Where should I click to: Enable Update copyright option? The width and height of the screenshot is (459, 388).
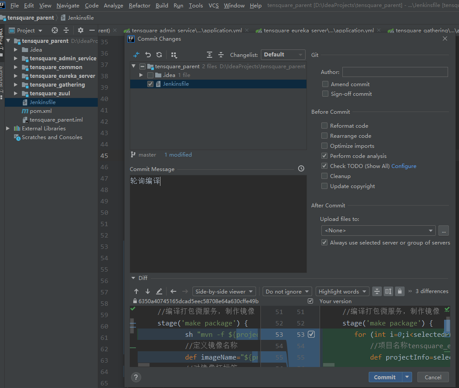pyautogui.click(x=324, y=186)
